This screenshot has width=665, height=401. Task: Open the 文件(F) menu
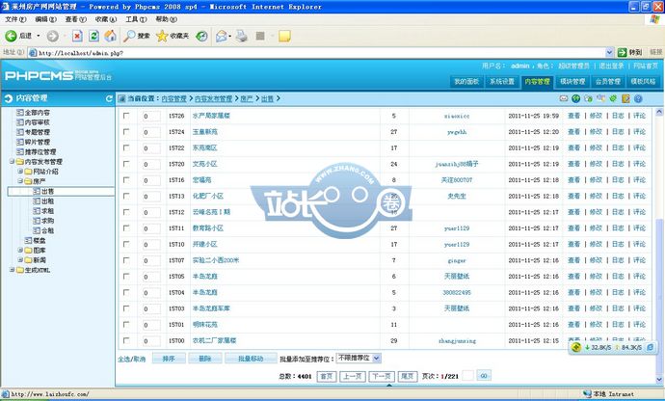click(15, 19)
